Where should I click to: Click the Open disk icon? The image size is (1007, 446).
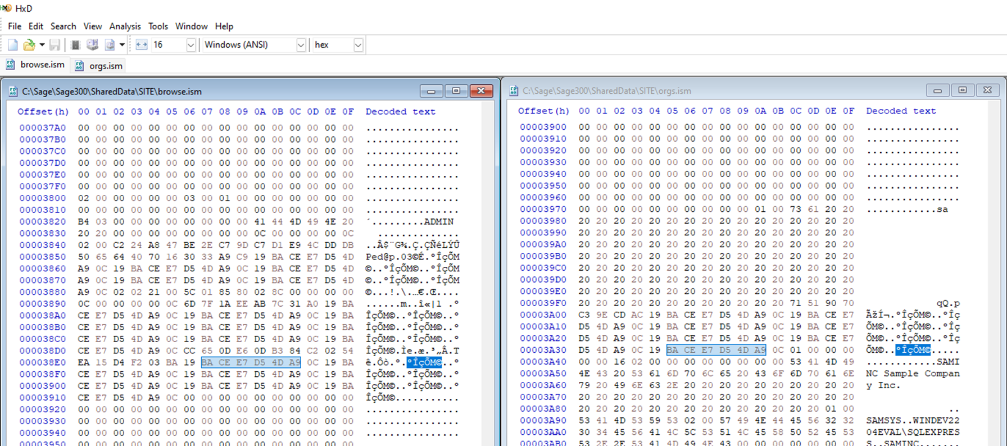(92, 45)
